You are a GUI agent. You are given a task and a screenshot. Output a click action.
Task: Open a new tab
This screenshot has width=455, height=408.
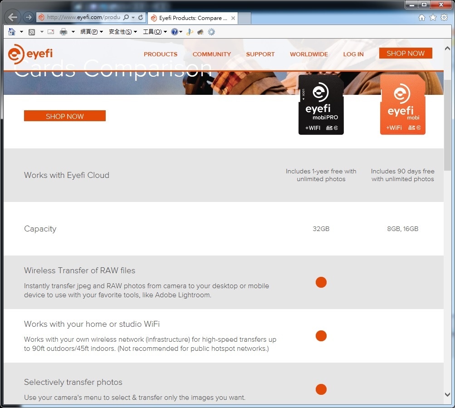click(x=245, y=18)
